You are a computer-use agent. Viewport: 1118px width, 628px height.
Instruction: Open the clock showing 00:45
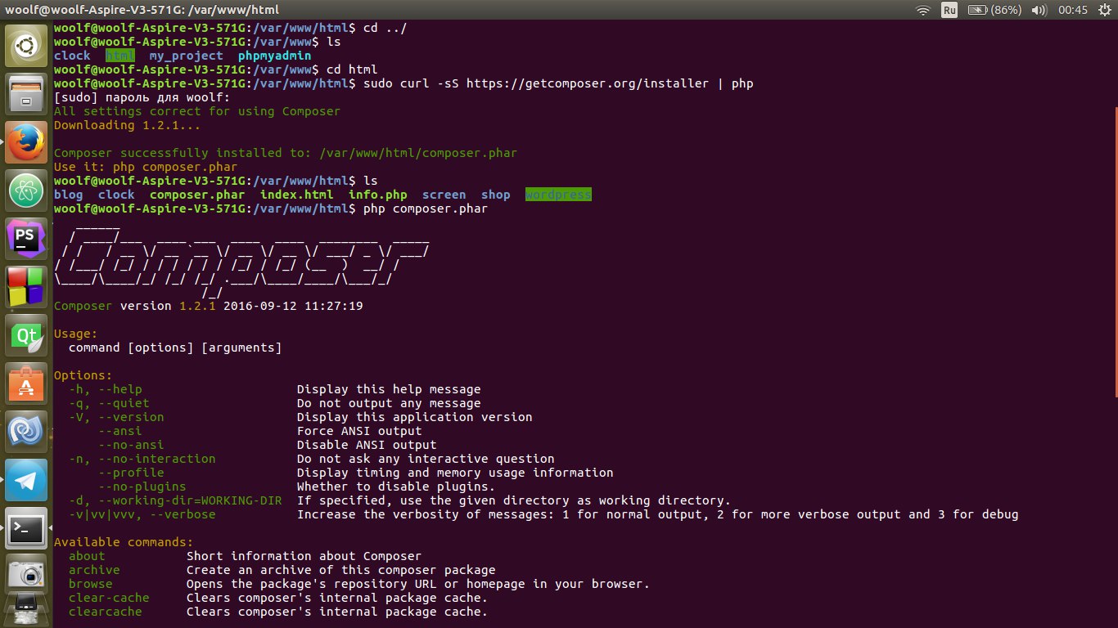coord(1072,10)
